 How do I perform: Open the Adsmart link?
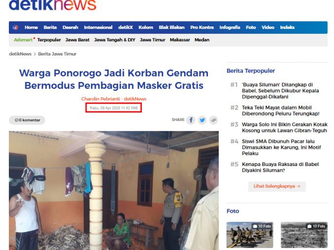[23, 40]
